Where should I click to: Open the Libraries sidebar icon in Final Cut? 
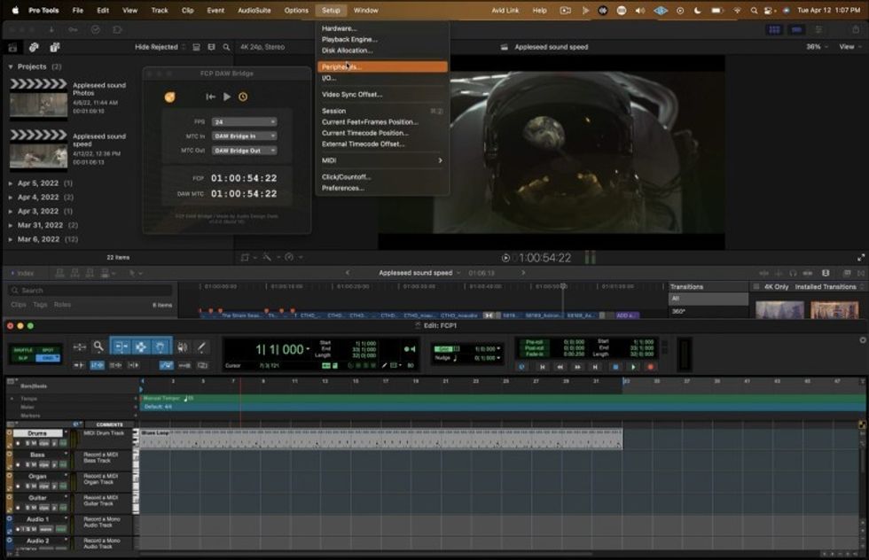pyautogui.click(x=12, y=48)
